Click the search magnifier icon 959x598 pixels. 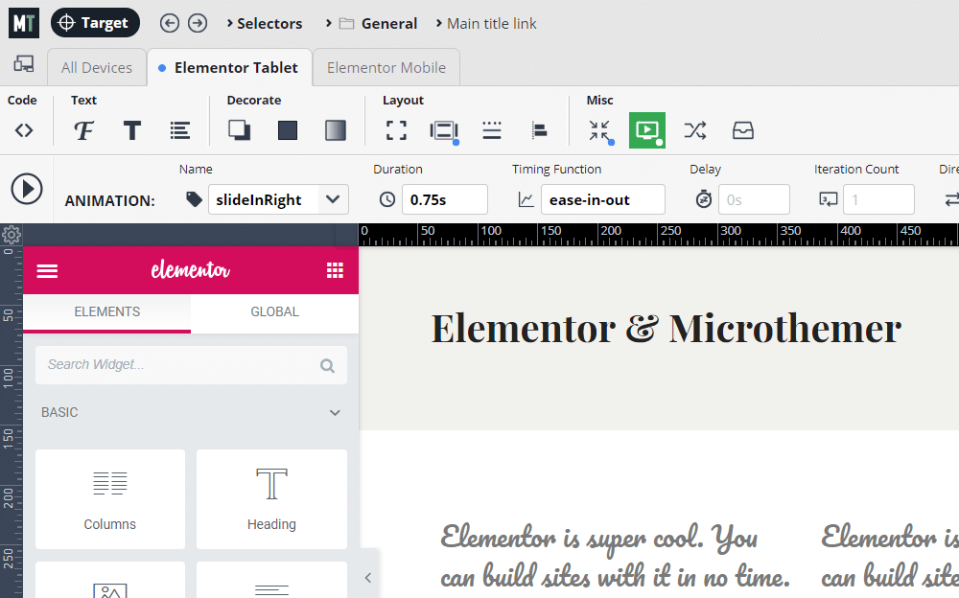click(327, 366)
